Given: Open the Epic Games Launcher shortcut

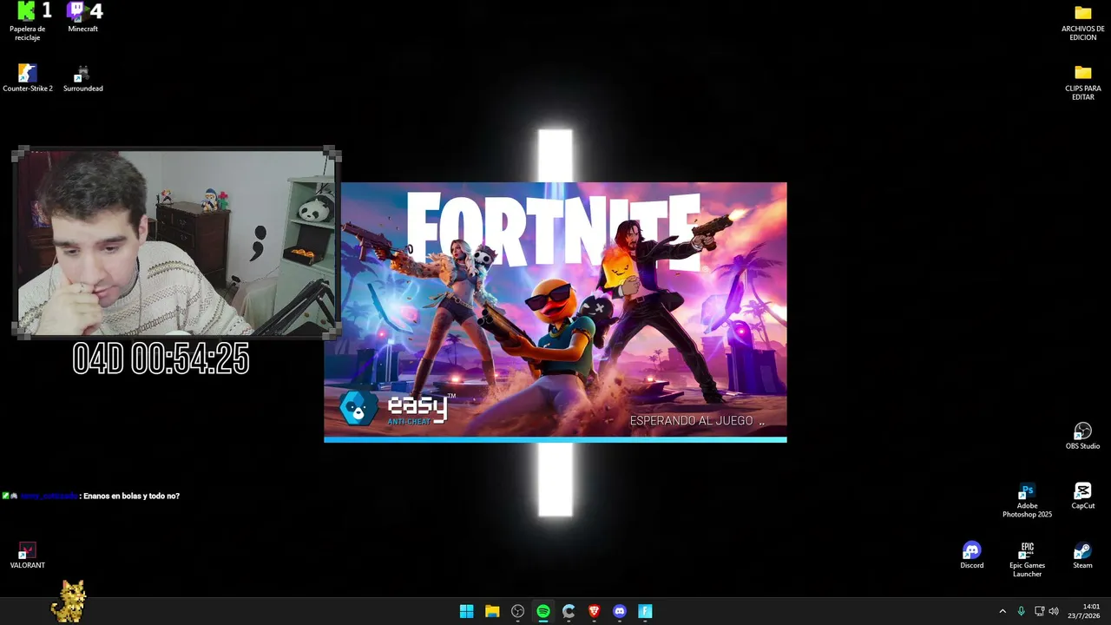Looking at the screenshot, I should (x=1027, y=560).
